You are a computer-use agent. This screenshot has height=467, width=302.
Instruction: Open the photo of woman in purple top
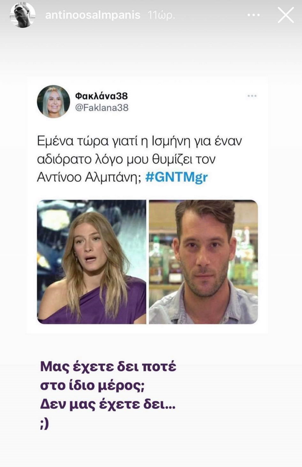92,262
